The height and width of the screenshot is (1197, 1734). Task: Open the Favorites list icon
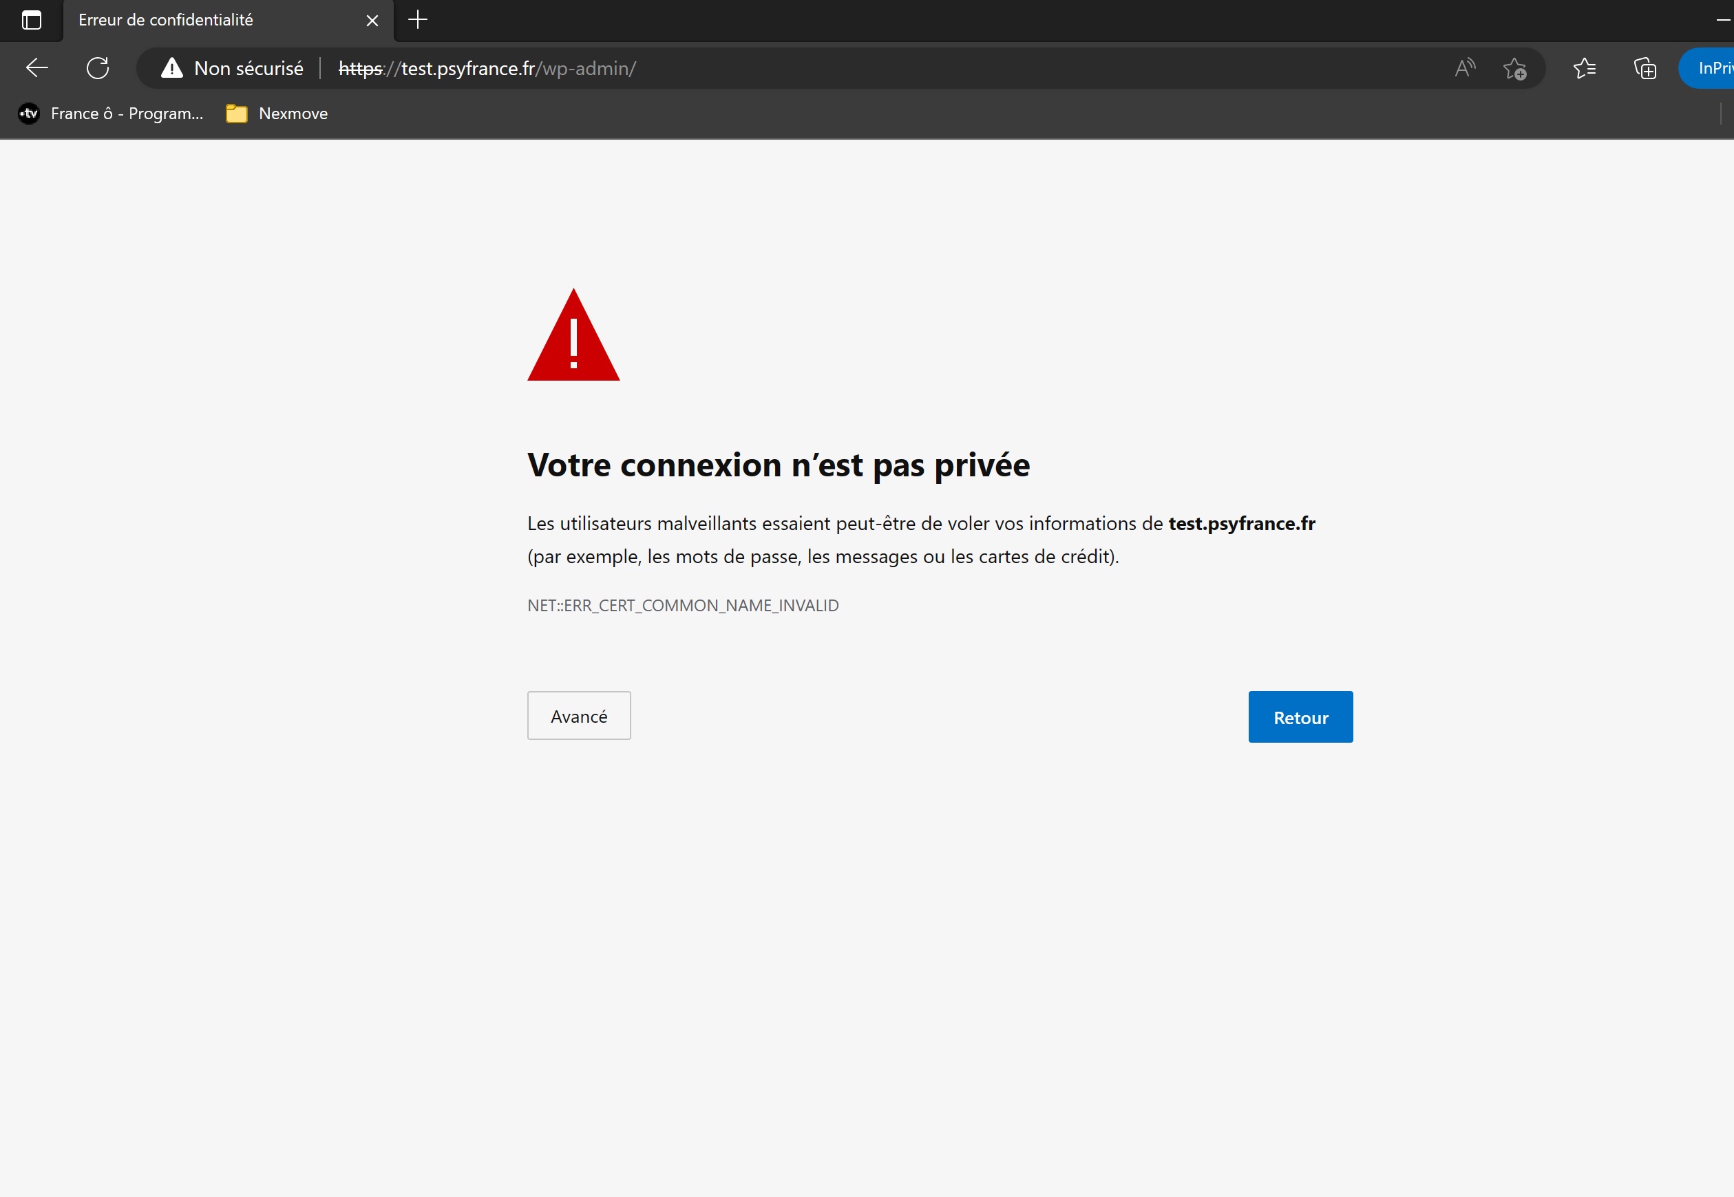[1584, 68]
